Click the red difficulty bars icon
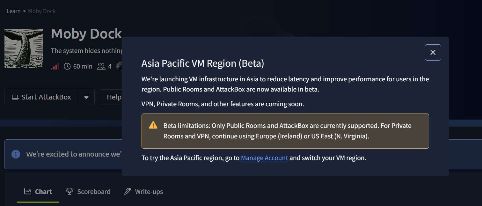The width and height of the screenshot is (482, 206). 55,66
